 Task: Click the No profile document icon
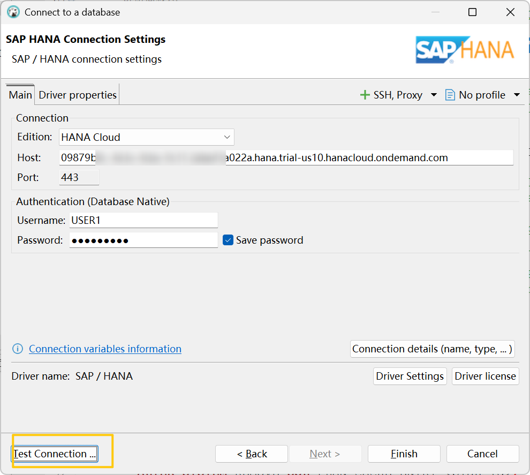click(x=450, y=95)
